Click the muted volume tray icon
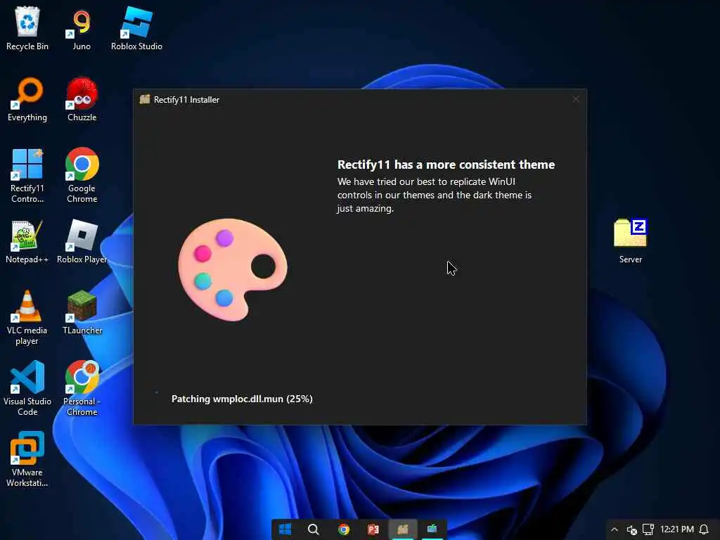 click(x=632, y=530)
